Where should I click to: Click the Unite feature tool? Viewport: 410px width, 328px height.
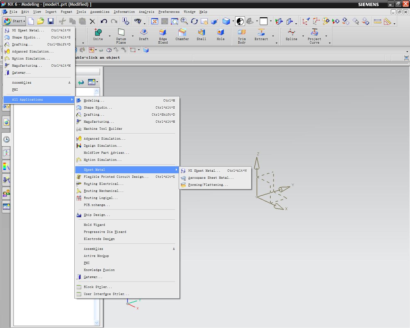click(x=98, y=35)
